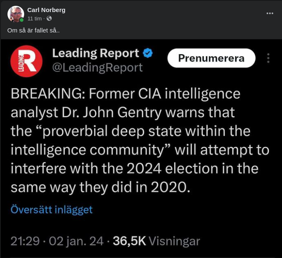Click the 21:29 tweet time
Image resolution: width=282 pixels, height=258 pixels.
click(x=25, y=241)
